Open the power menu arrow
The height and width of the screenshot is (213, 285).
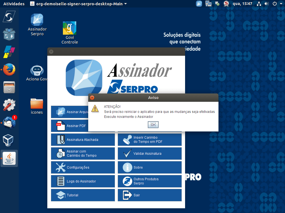click(x=282, y=4)
